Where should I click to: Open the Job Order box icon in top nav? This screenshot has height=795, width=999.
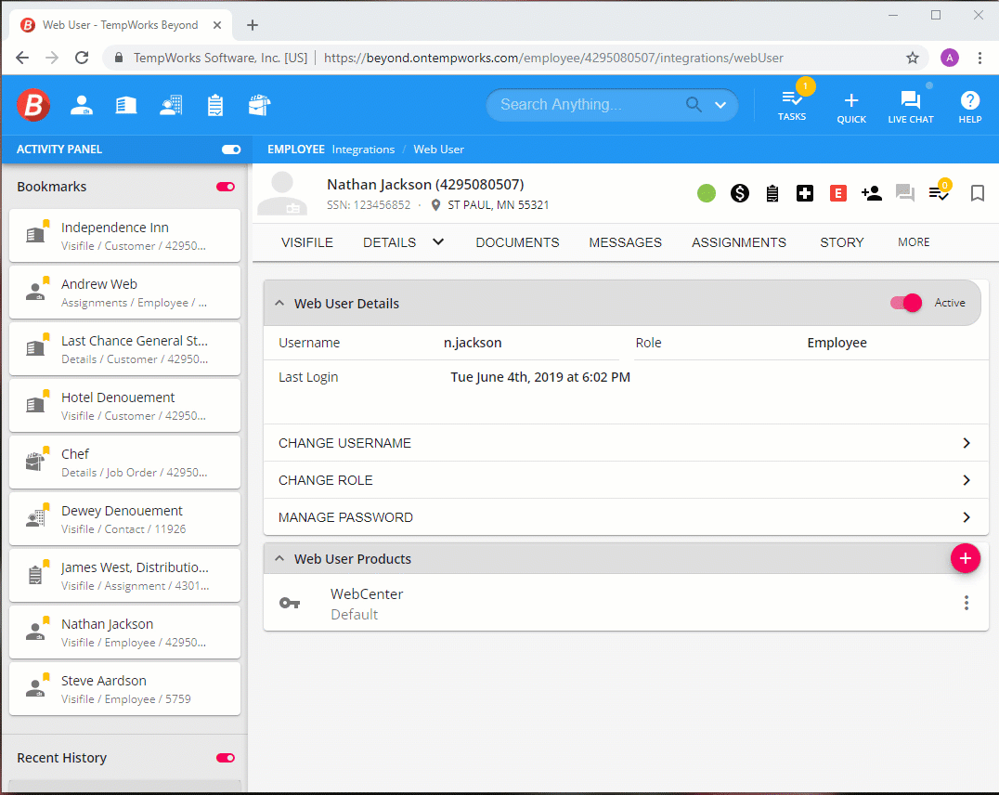(259, 105)
